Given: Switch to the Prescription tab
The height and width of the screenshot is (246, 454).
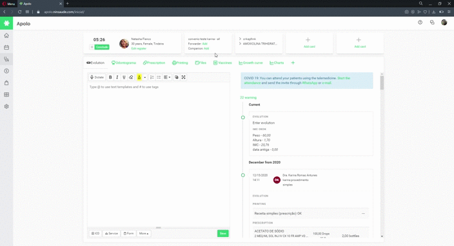Looking at the screenshot, I should tap(154, 62).
